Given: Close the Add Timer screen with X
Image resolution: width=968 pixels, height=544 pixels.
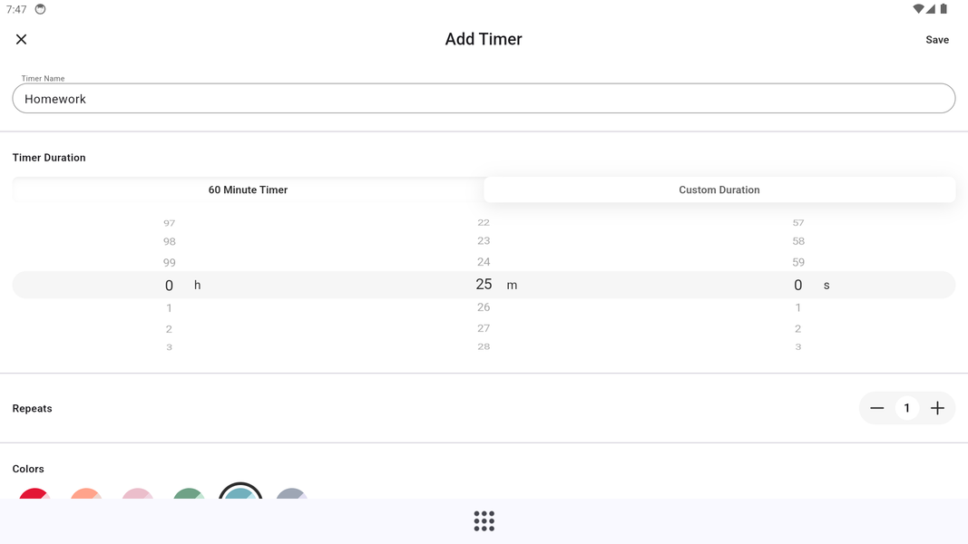Looking at the screenshot, I should [x=21, y=40].
